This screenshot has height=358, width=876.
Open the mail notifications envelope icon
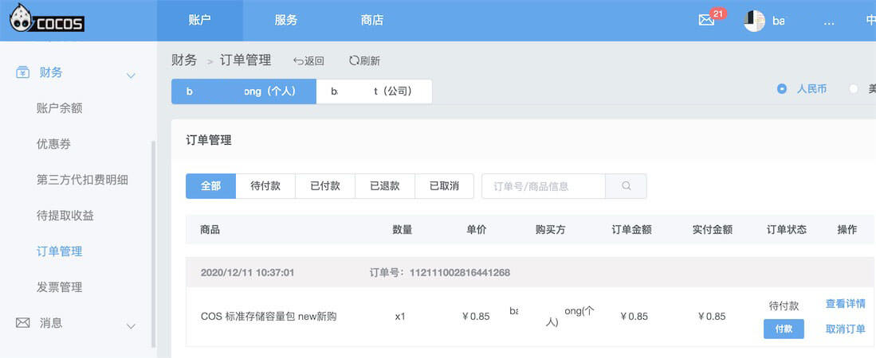[x=705, y=21]
